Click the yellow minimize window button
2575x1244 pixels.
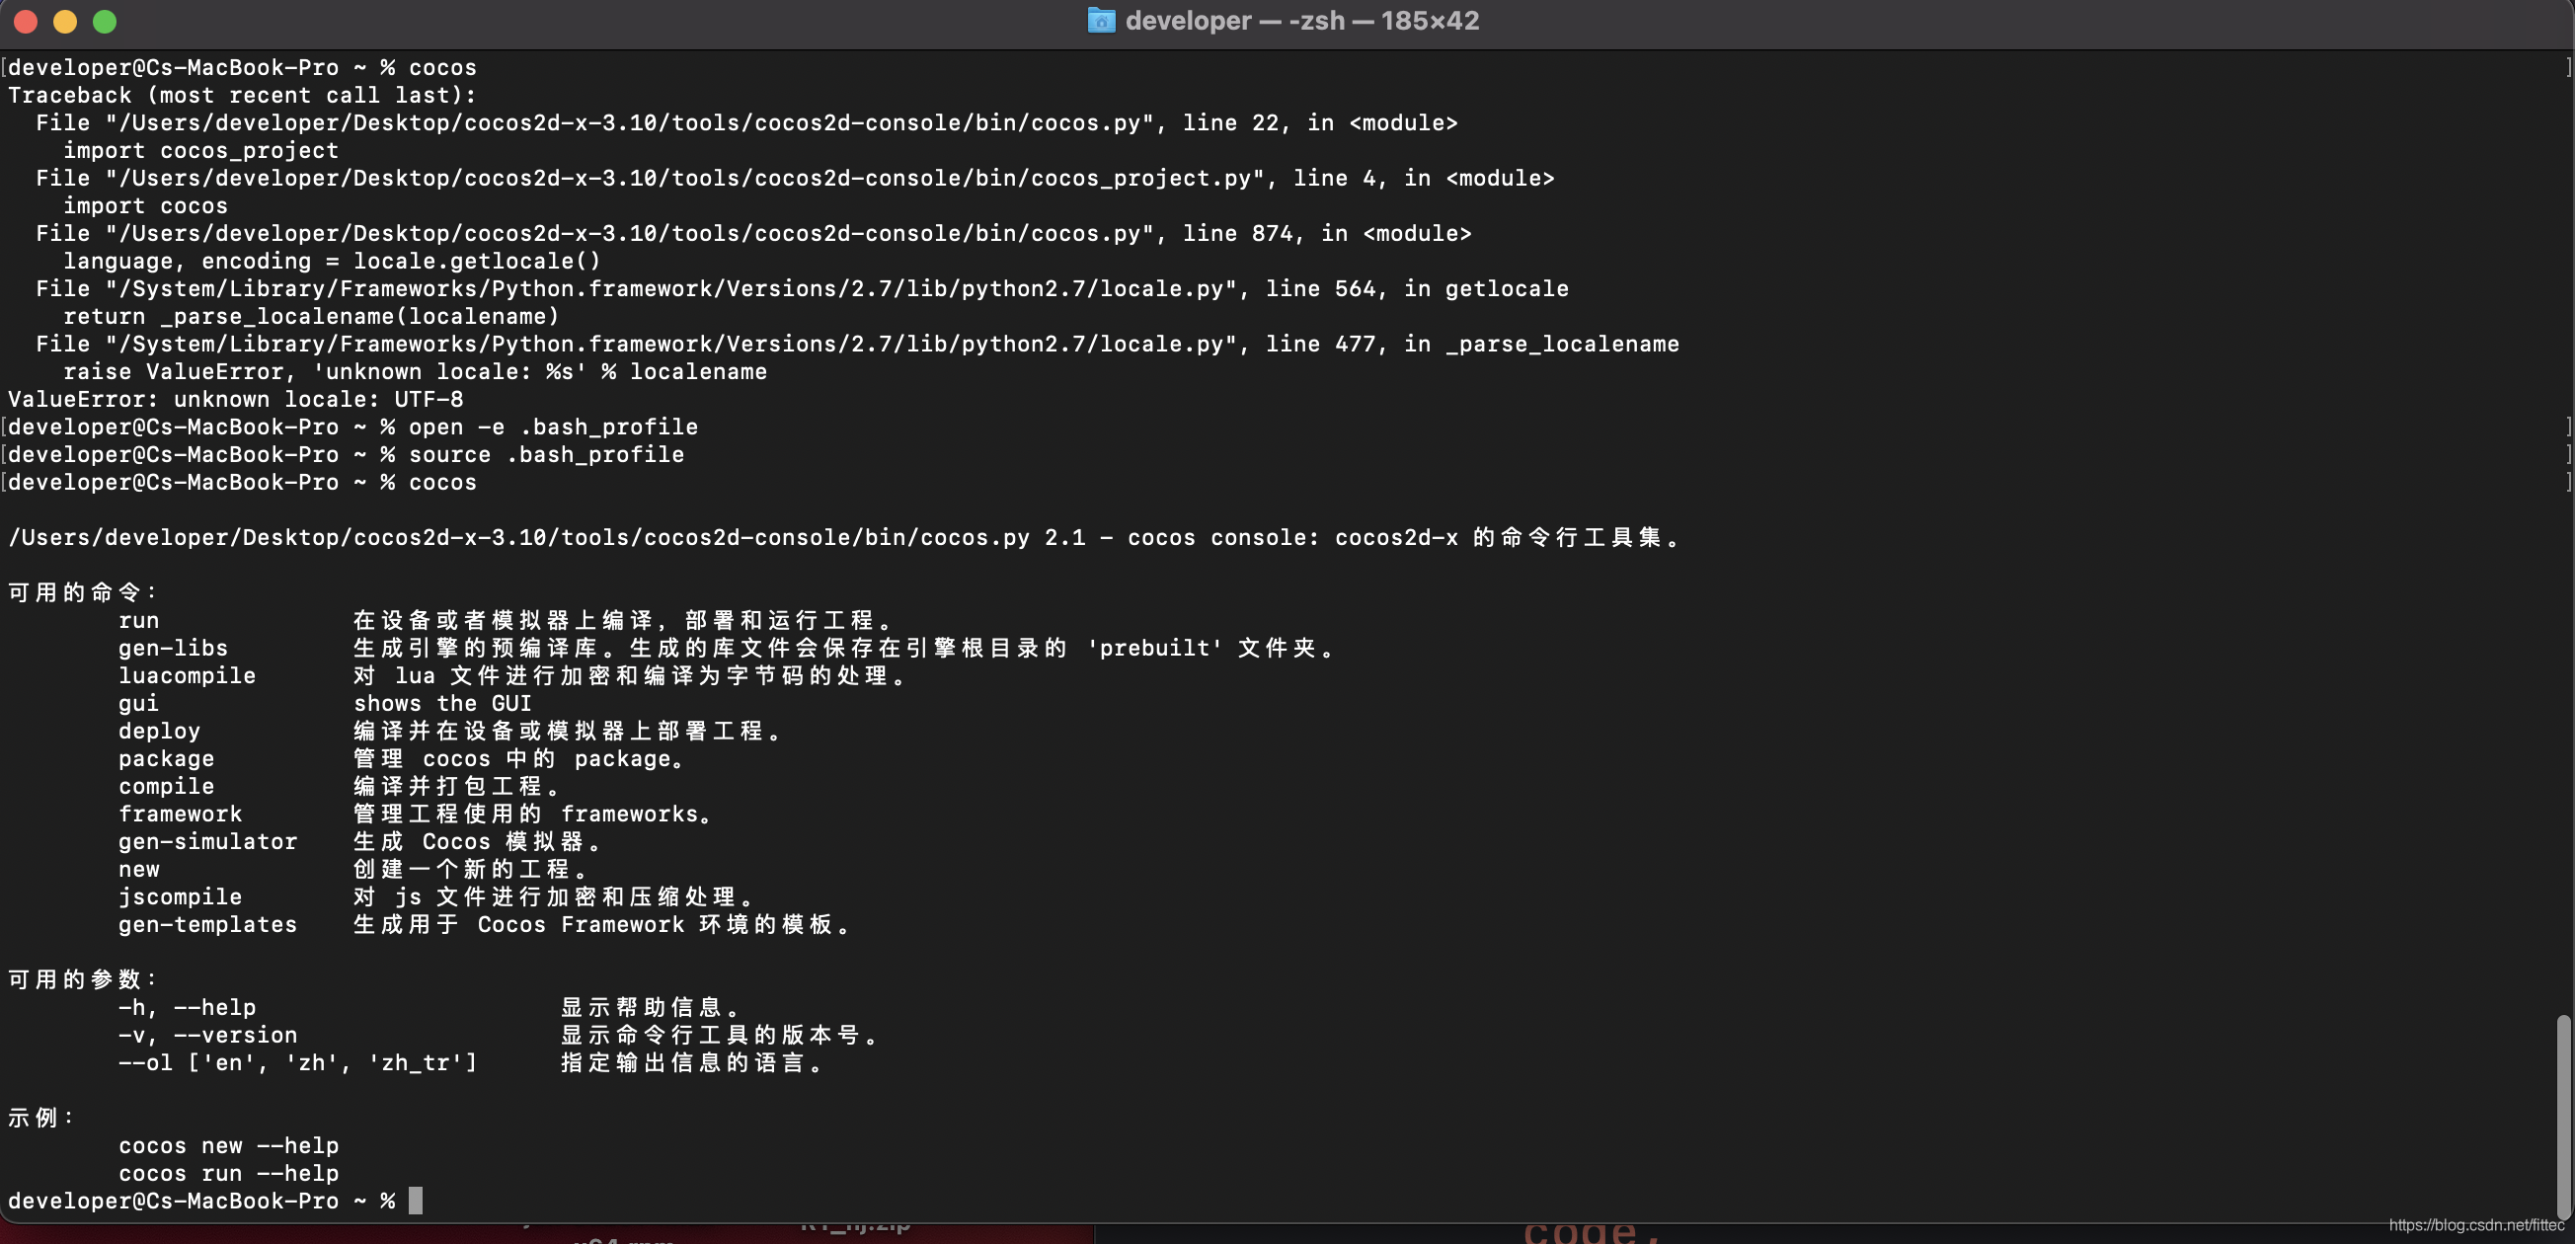(65, 21)
